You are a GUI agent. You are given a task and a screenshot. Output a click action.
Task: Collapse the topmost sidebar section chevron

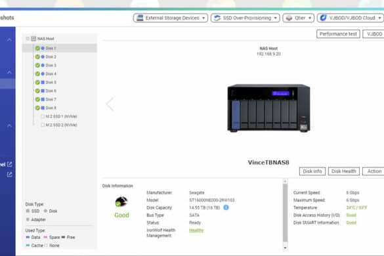9,39
